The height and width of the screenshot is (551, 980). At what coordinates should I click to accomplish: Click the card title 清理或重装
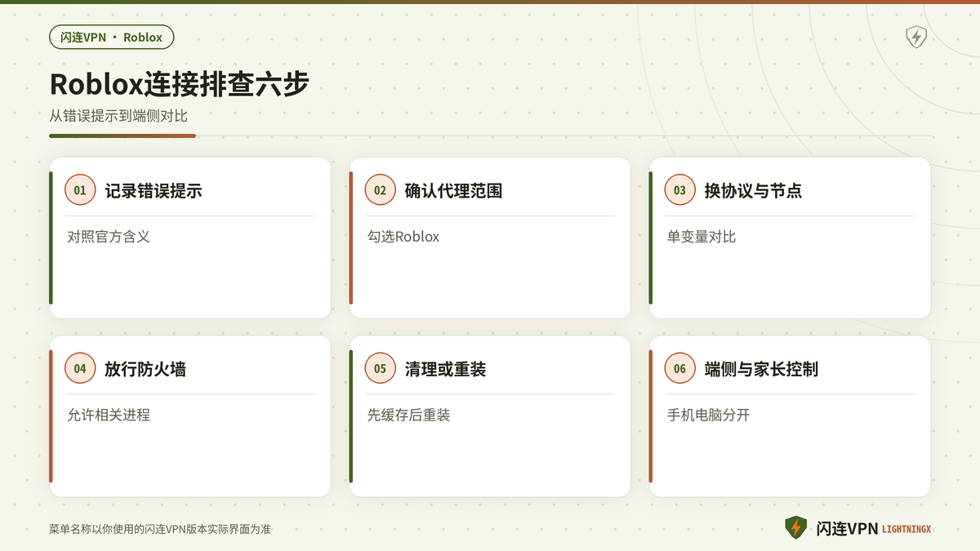point(445,370)
